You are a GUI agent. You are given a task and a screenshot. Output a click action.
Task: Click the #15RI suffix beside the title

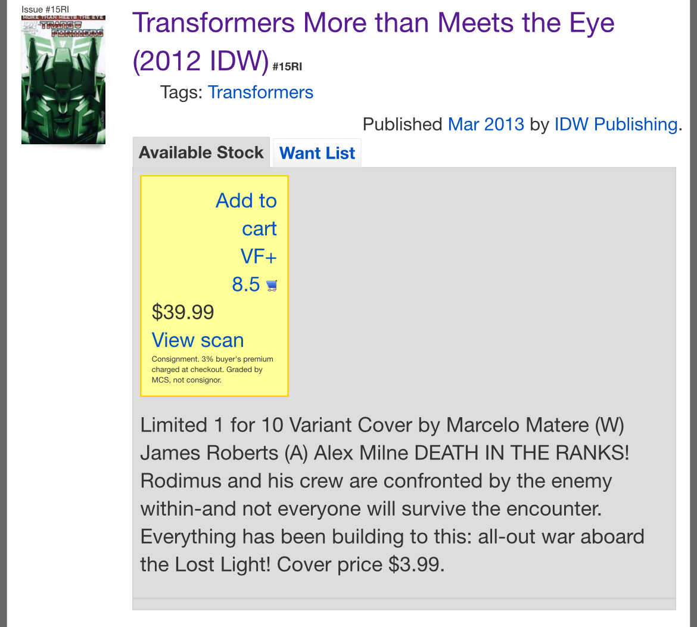287,67
